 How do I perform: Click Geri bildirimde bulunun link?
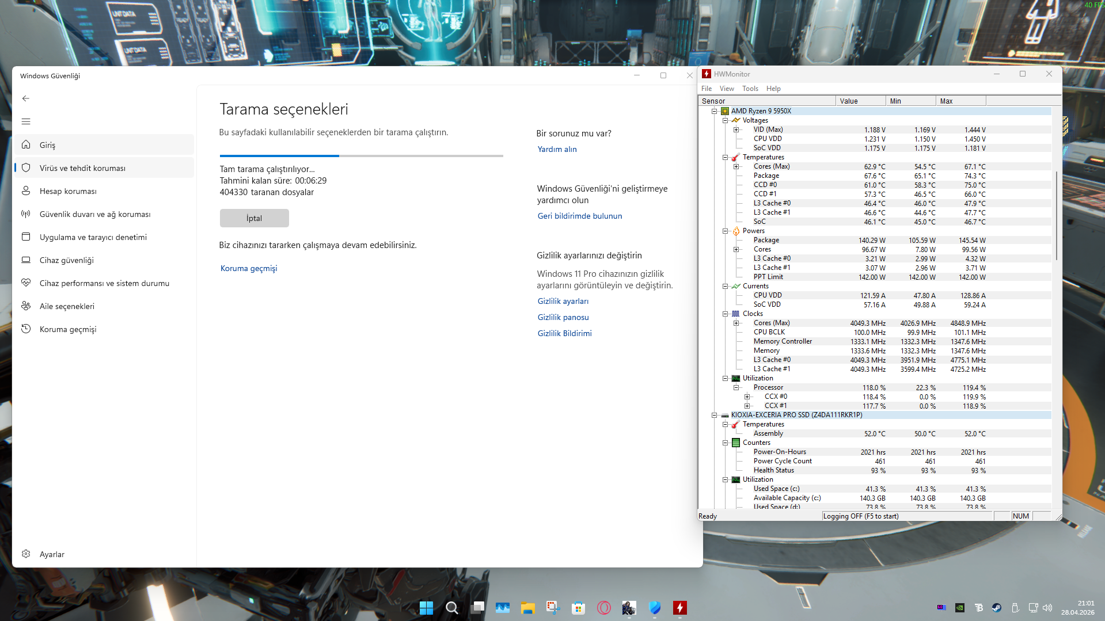pyautogui.click(x=579, y=216)
